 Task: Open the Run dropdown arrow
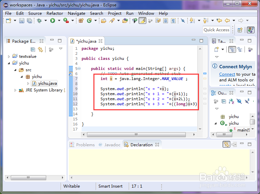coord(59,21)
